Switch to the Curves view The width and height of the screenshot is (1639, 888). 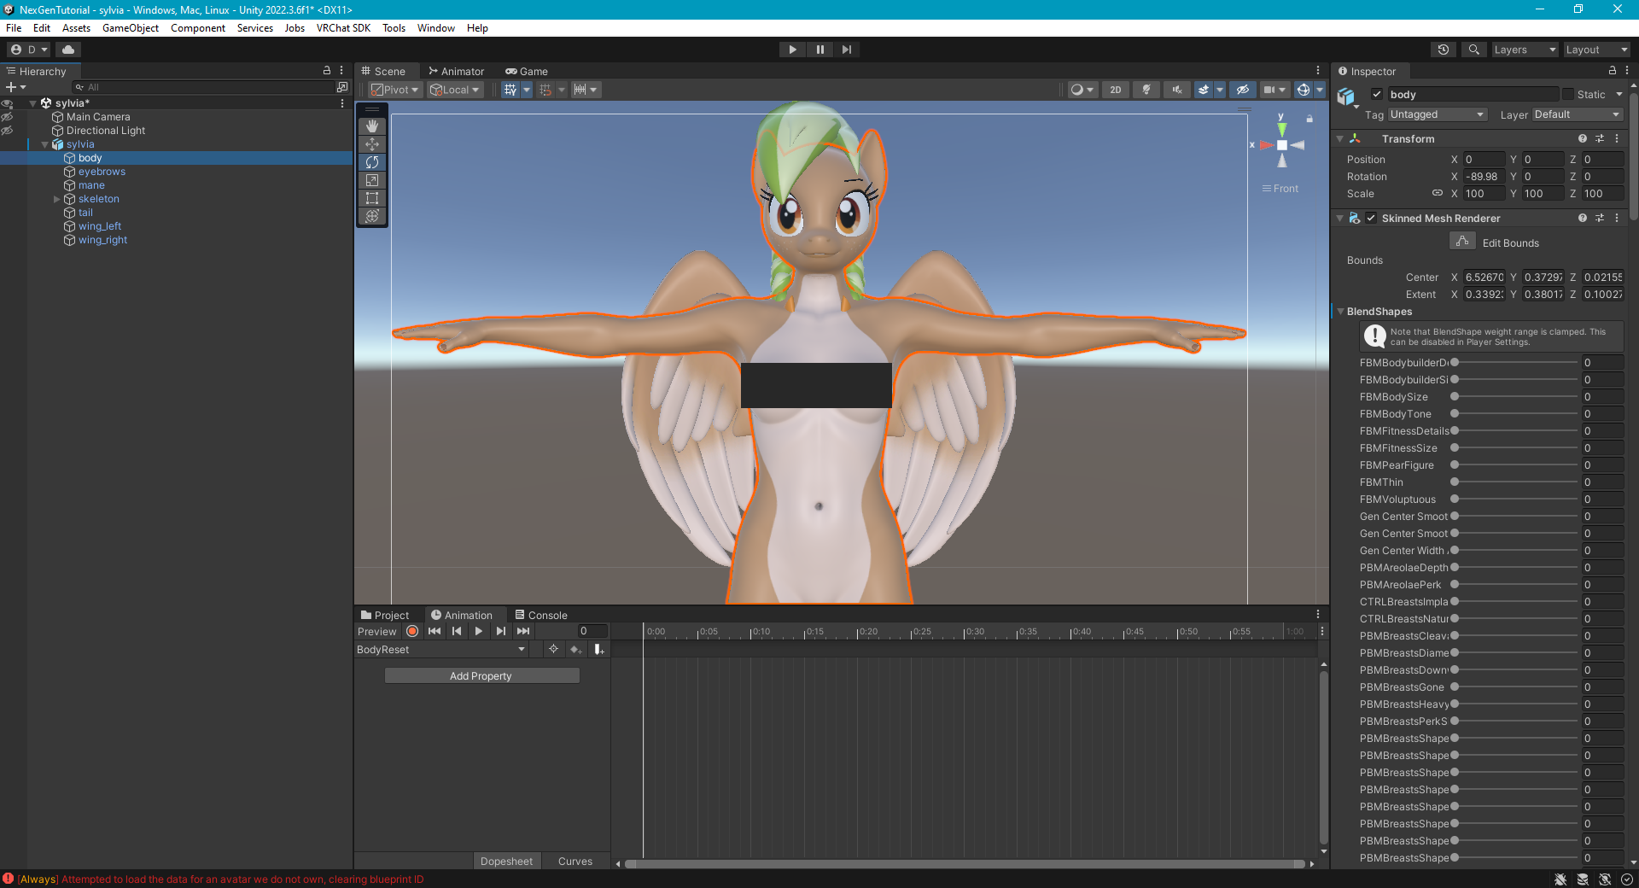[575, 861]
